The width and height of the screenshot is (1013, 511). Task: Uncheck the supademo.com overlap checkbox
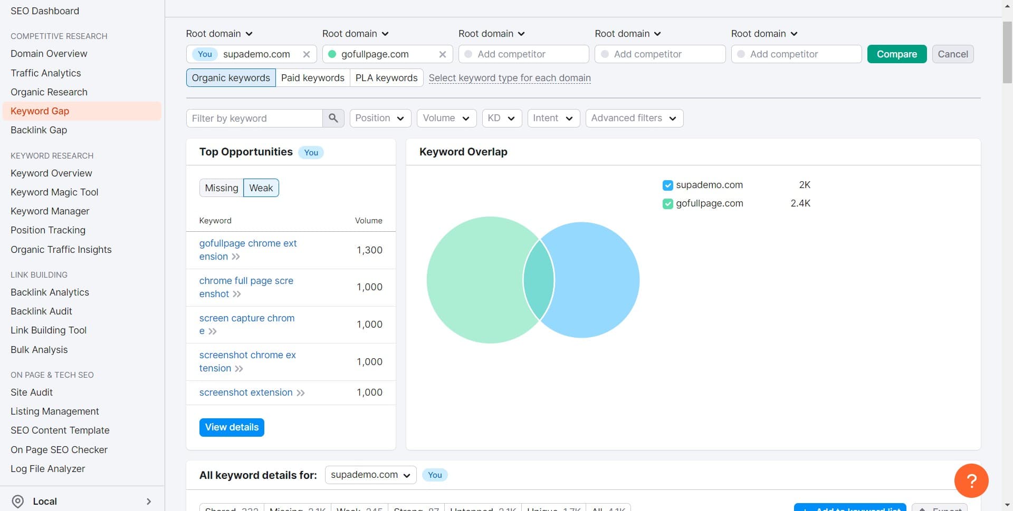(x=667, y=185)
